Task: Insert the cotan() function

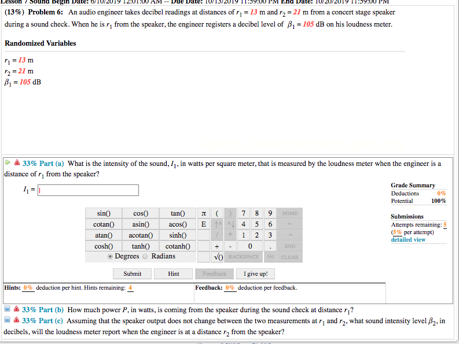Action: tap(104, 224)
